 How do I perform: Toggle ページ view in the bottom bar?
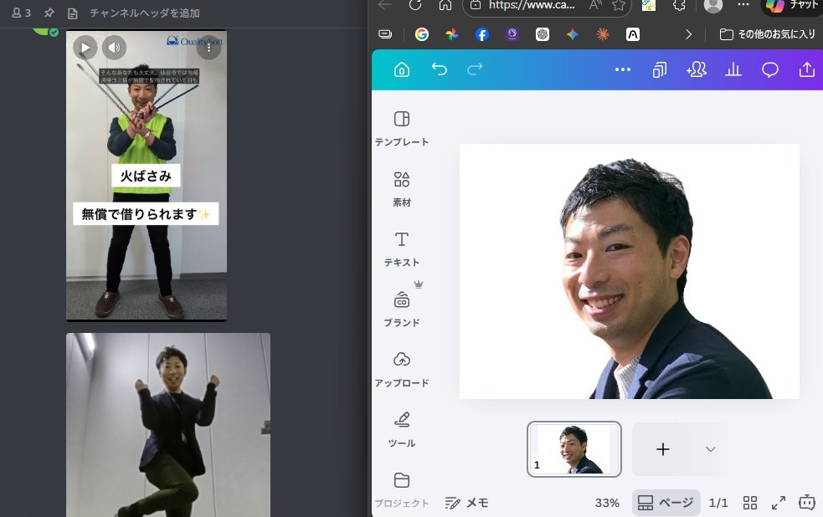coord(666,502)
